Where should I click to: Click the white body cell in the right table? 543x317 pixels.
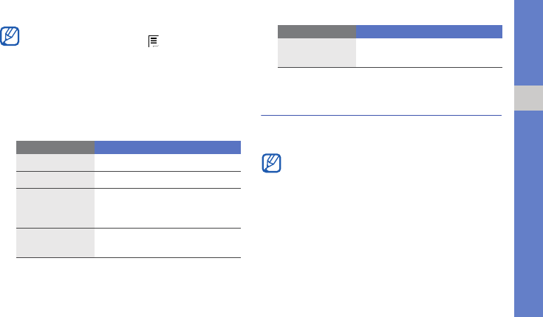point(428,52)
